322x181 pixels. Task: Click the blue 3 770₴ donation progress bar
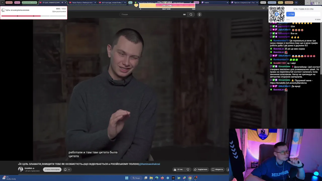(291, 14)
